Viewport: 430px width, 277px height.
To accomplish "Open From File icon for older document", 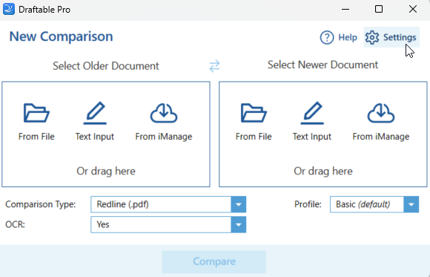I will tap(36, 113).
